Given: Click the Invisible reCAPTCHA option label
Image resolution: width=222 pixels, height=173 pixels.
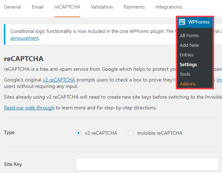Looking at the screenshot, I should pos(160,133).
